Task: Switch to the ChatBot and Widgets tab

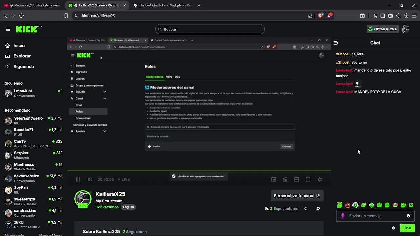Action: pos(162,5)
